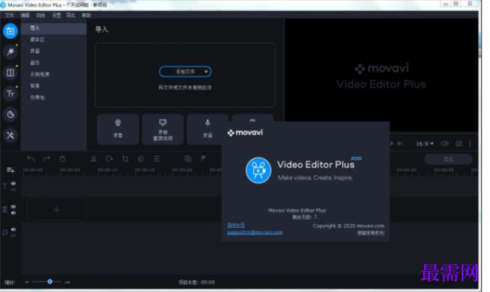Image resolution: width=490 pixels, height=292 pixels.
Task: Click the Export button above timeline
Action: pyautogui.click(x=448, y=159)
